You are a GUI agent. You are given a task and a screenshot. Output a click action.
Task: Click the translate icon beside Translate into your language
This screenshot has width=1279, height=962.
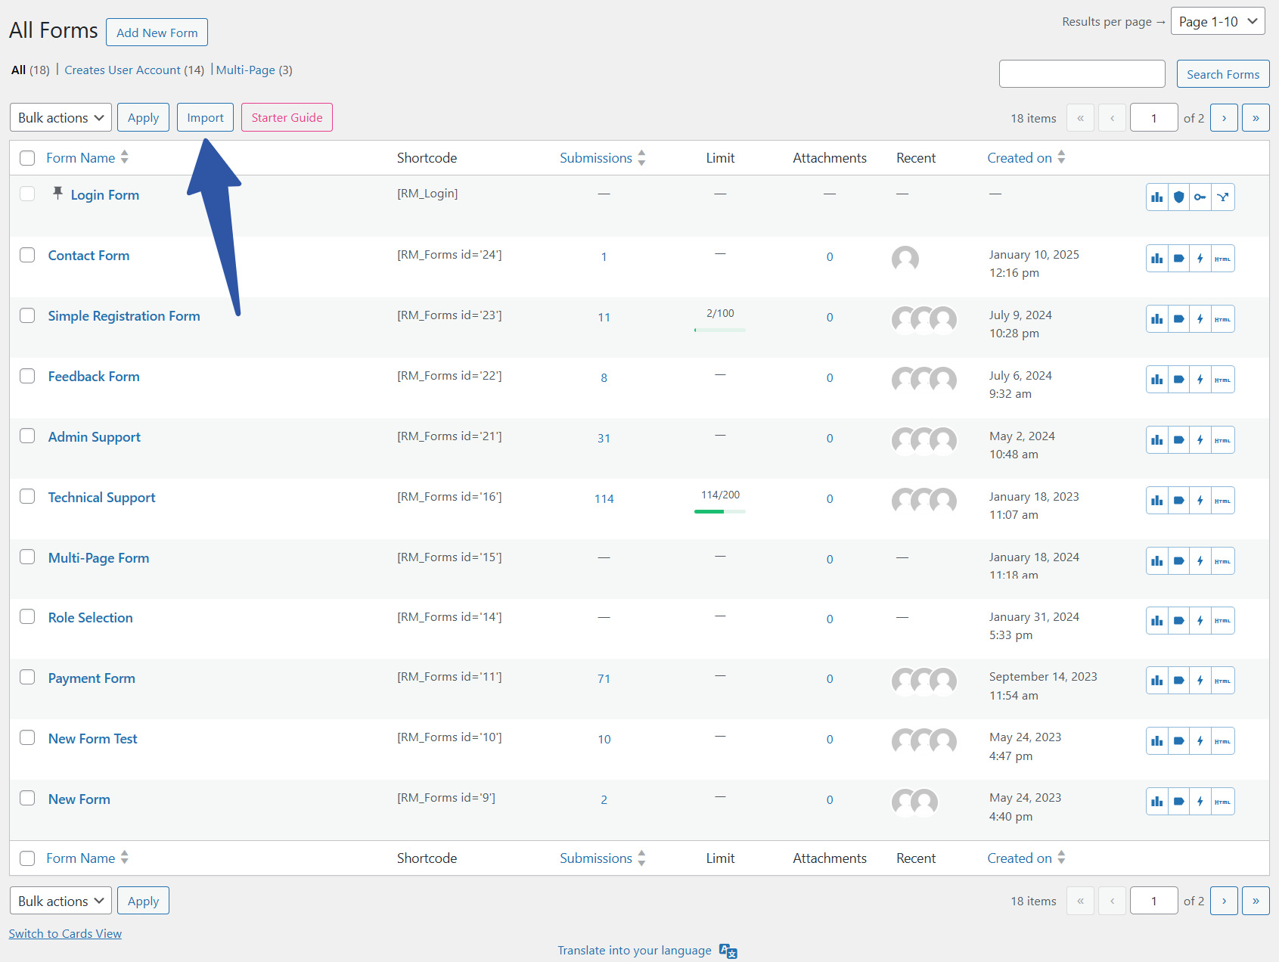(x=728, y=951)
